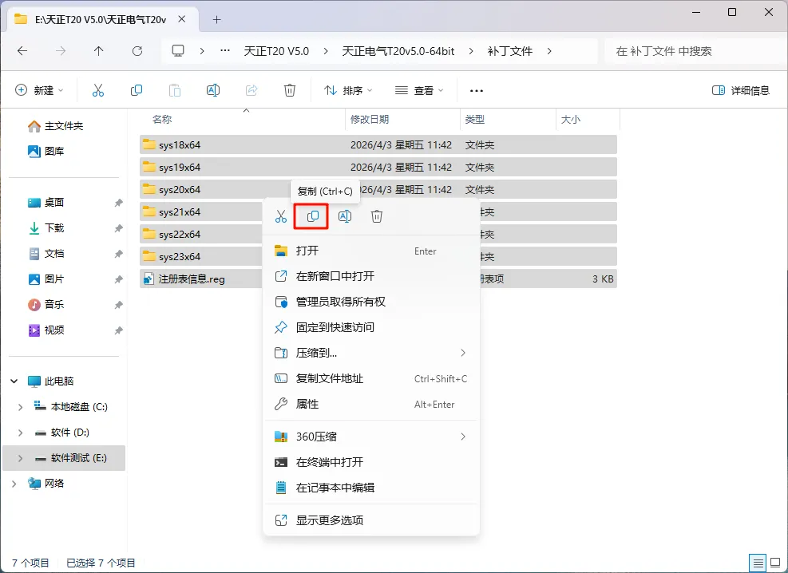Expand 软件测试 (E:) tree node
Image resolution: width=788 pixels, height=573 pixels.
20,458
